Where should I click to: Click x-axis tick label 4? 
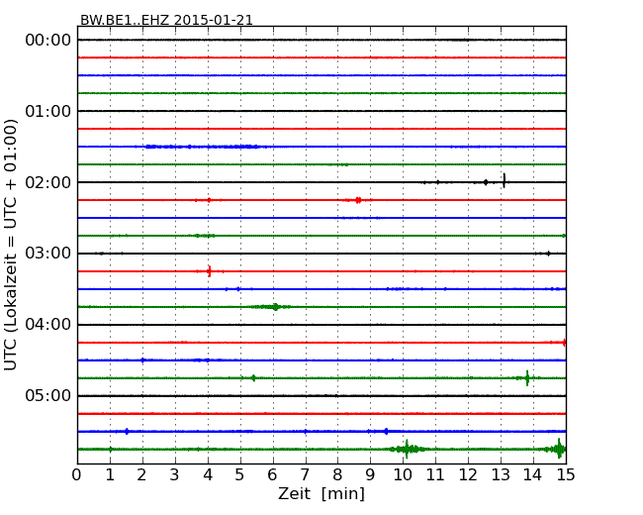208,475
